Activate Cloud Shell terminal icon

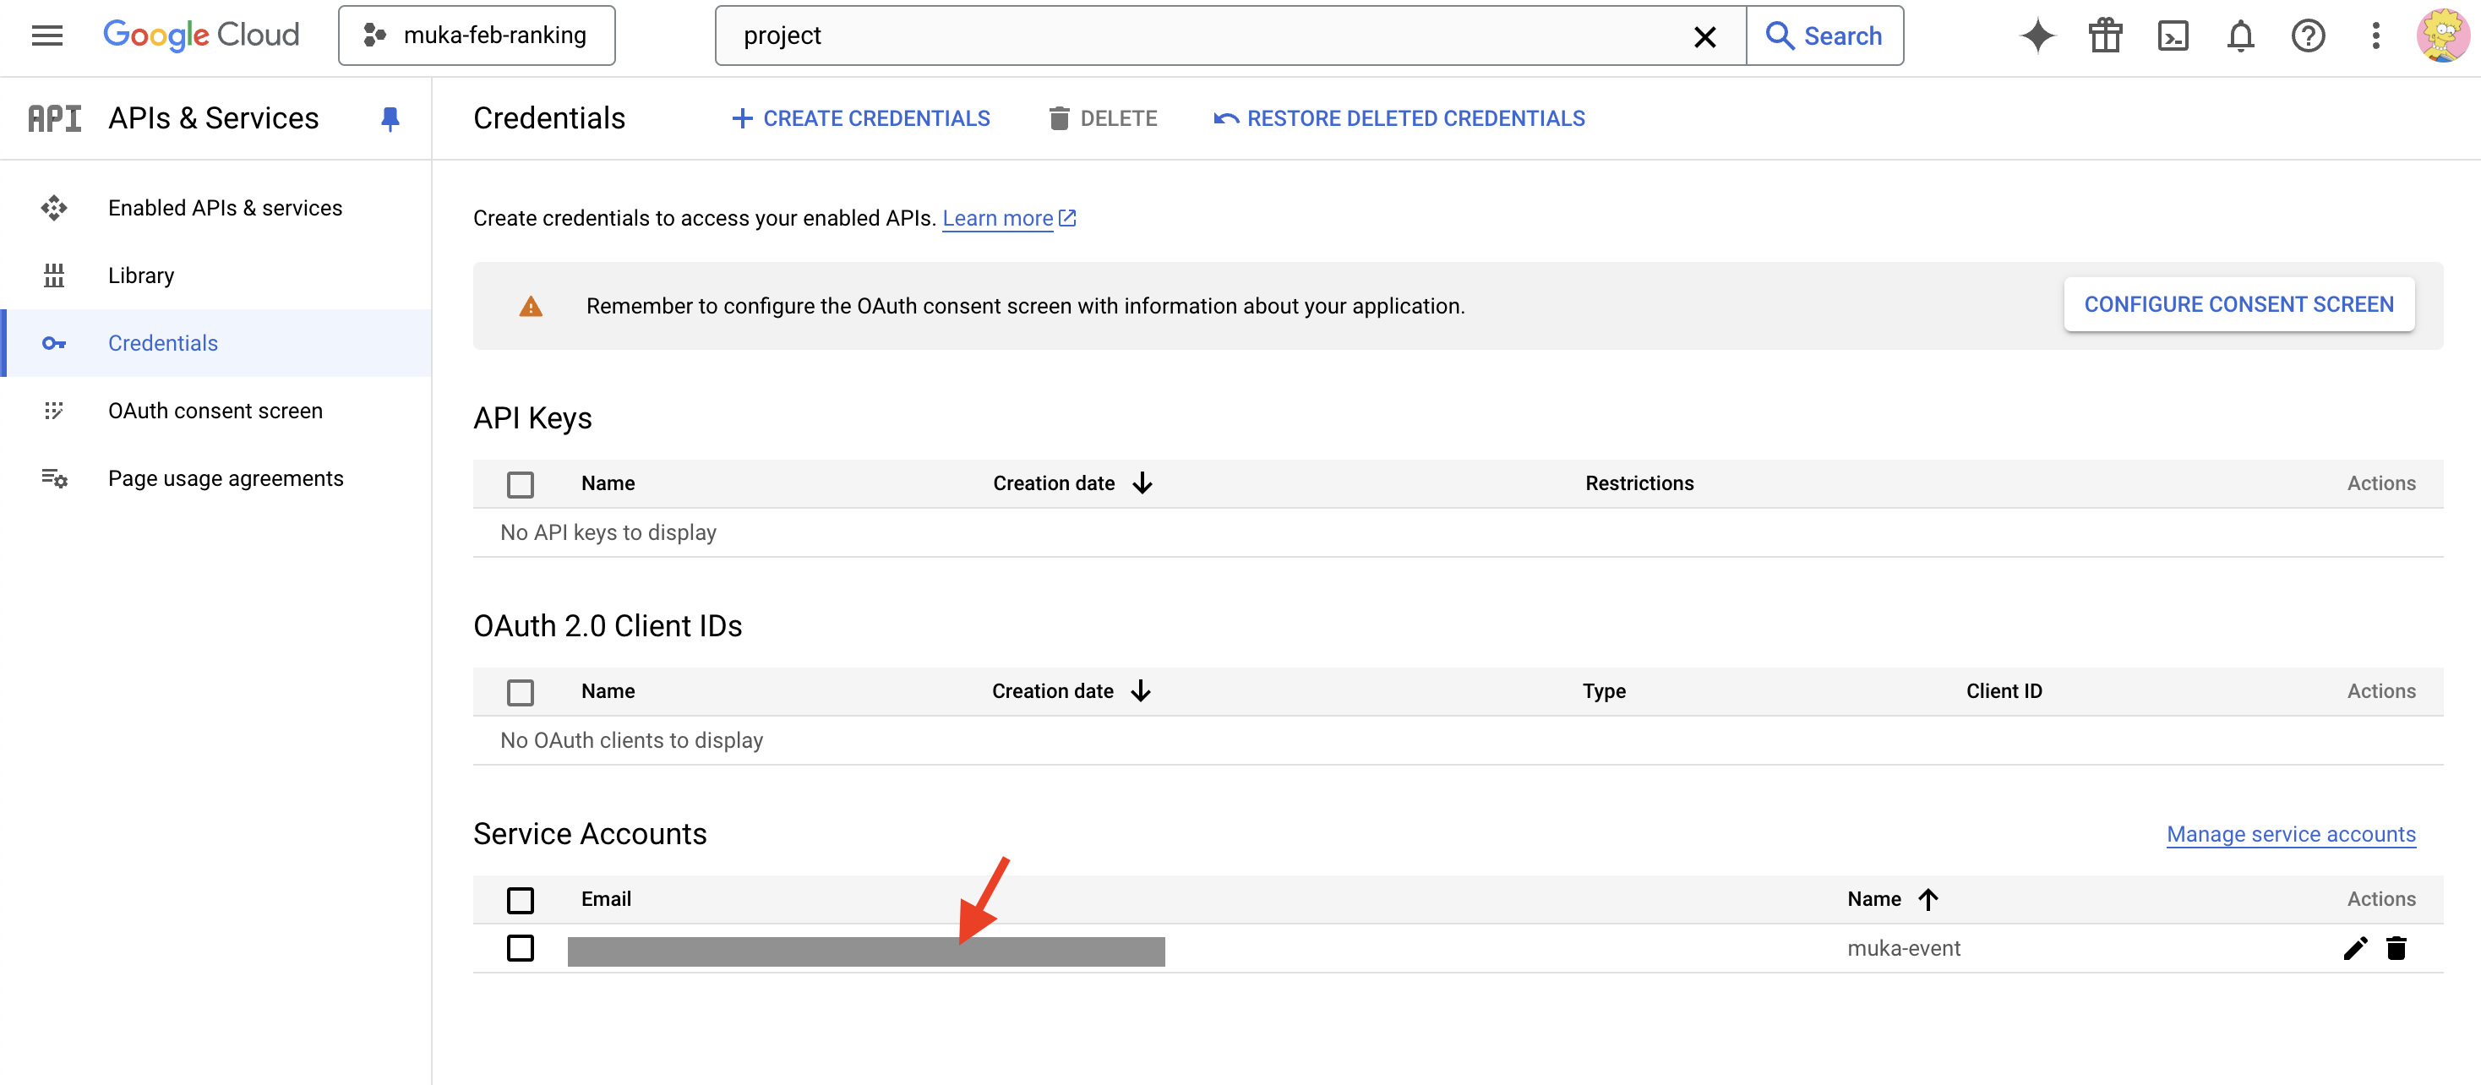[2173, 35]
